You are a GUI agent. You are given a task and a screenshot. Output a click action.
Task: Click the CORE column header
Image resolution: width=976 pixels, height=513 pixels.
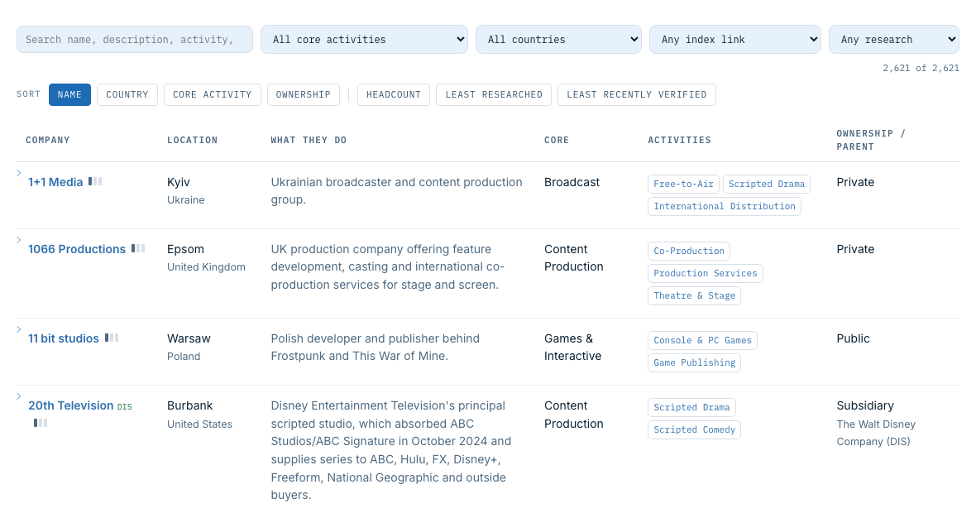[557, 140]
